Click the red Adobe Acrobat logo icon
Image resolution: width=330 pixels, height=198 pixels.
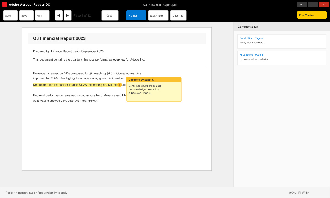5,4
